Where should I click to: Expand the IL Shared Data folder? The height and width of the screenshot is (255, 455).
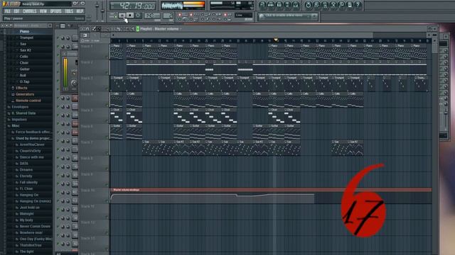tap(23, 113)
